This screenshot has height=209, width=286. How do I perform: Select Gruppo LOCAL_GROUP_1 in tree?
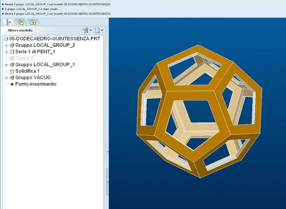(x=45, y=65)
